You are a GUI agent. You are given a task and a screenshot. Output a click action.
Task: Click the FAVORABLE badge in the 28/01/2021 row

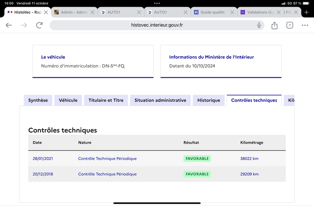tap(197, 159)
